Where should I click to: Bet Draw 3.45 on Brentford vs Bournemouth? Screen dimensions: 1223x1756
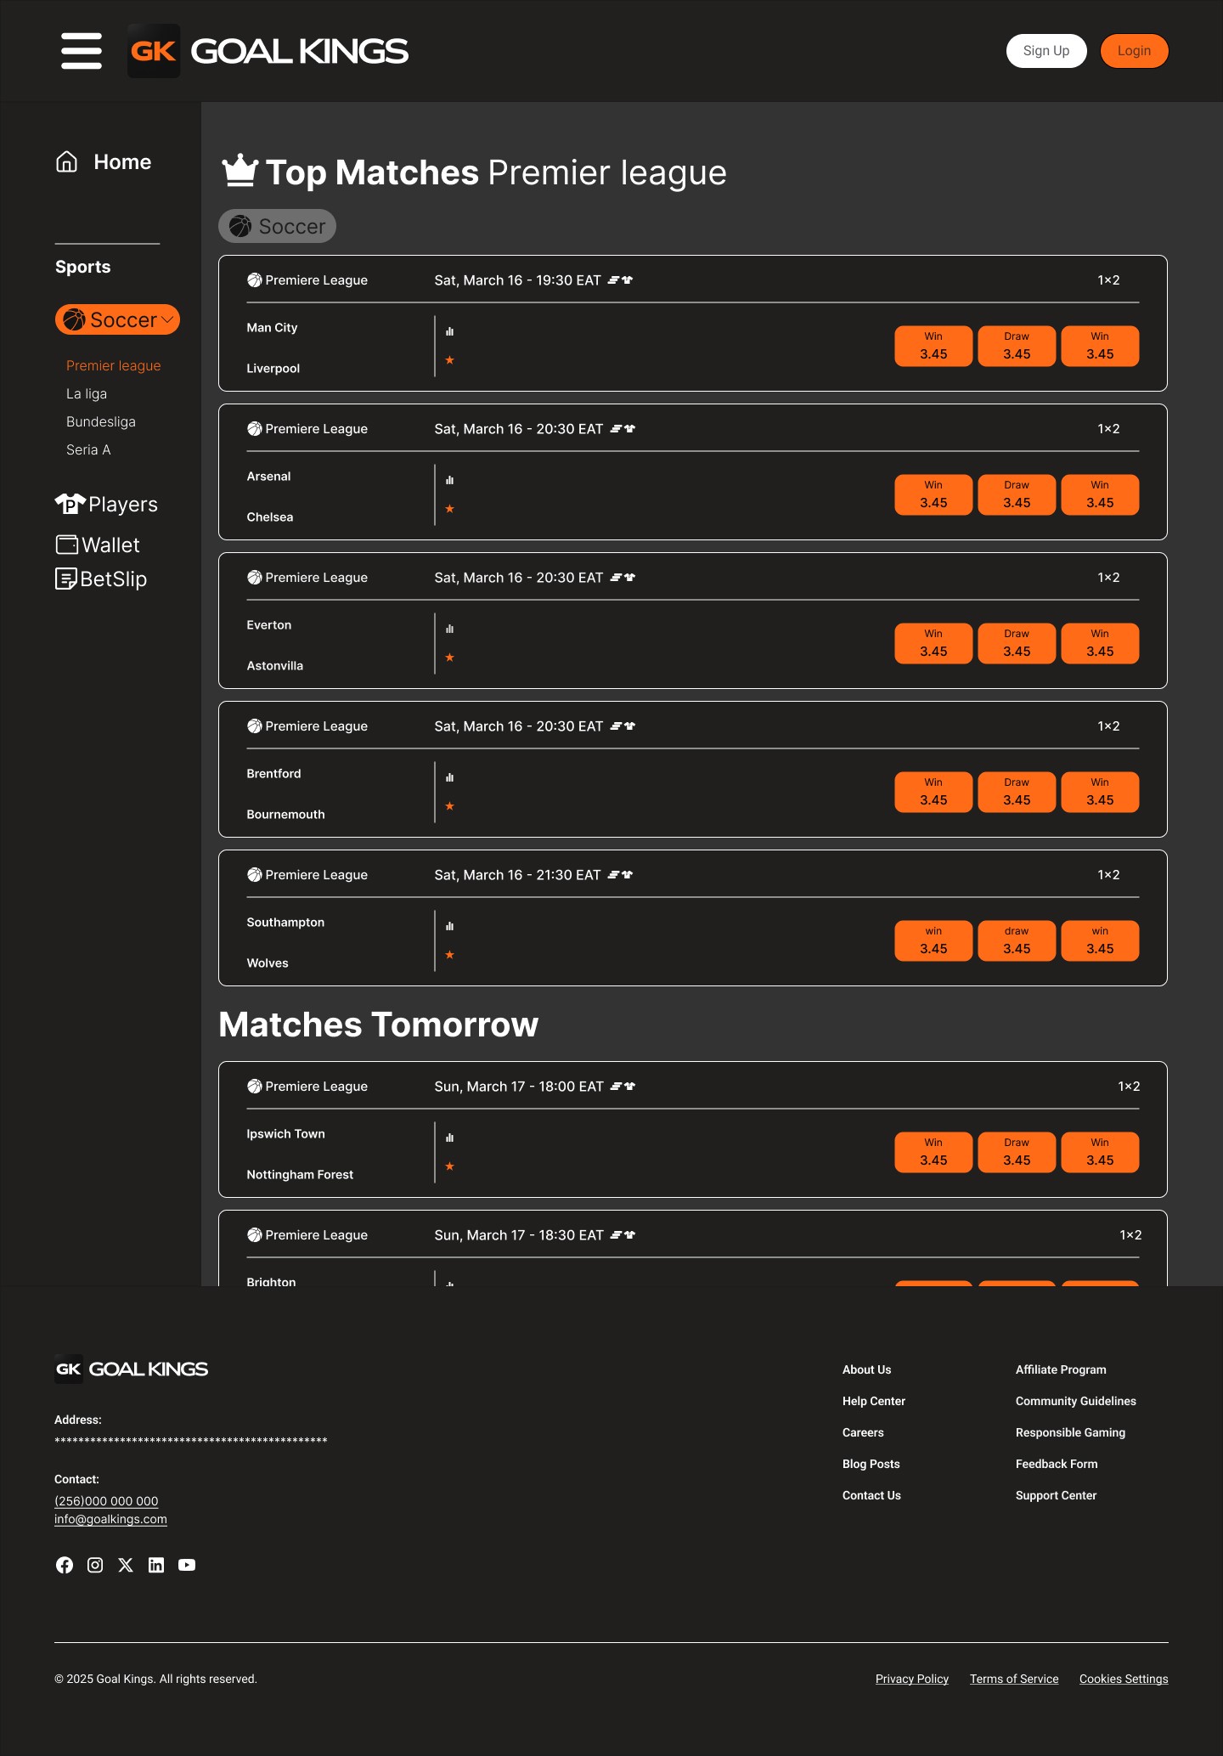(1017, 792)
